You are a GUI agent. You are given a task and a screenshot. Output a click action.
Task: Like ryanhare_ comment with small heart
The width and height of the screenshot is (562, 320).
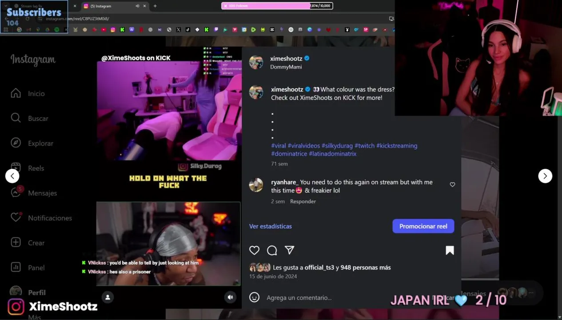tap(452, 184)
